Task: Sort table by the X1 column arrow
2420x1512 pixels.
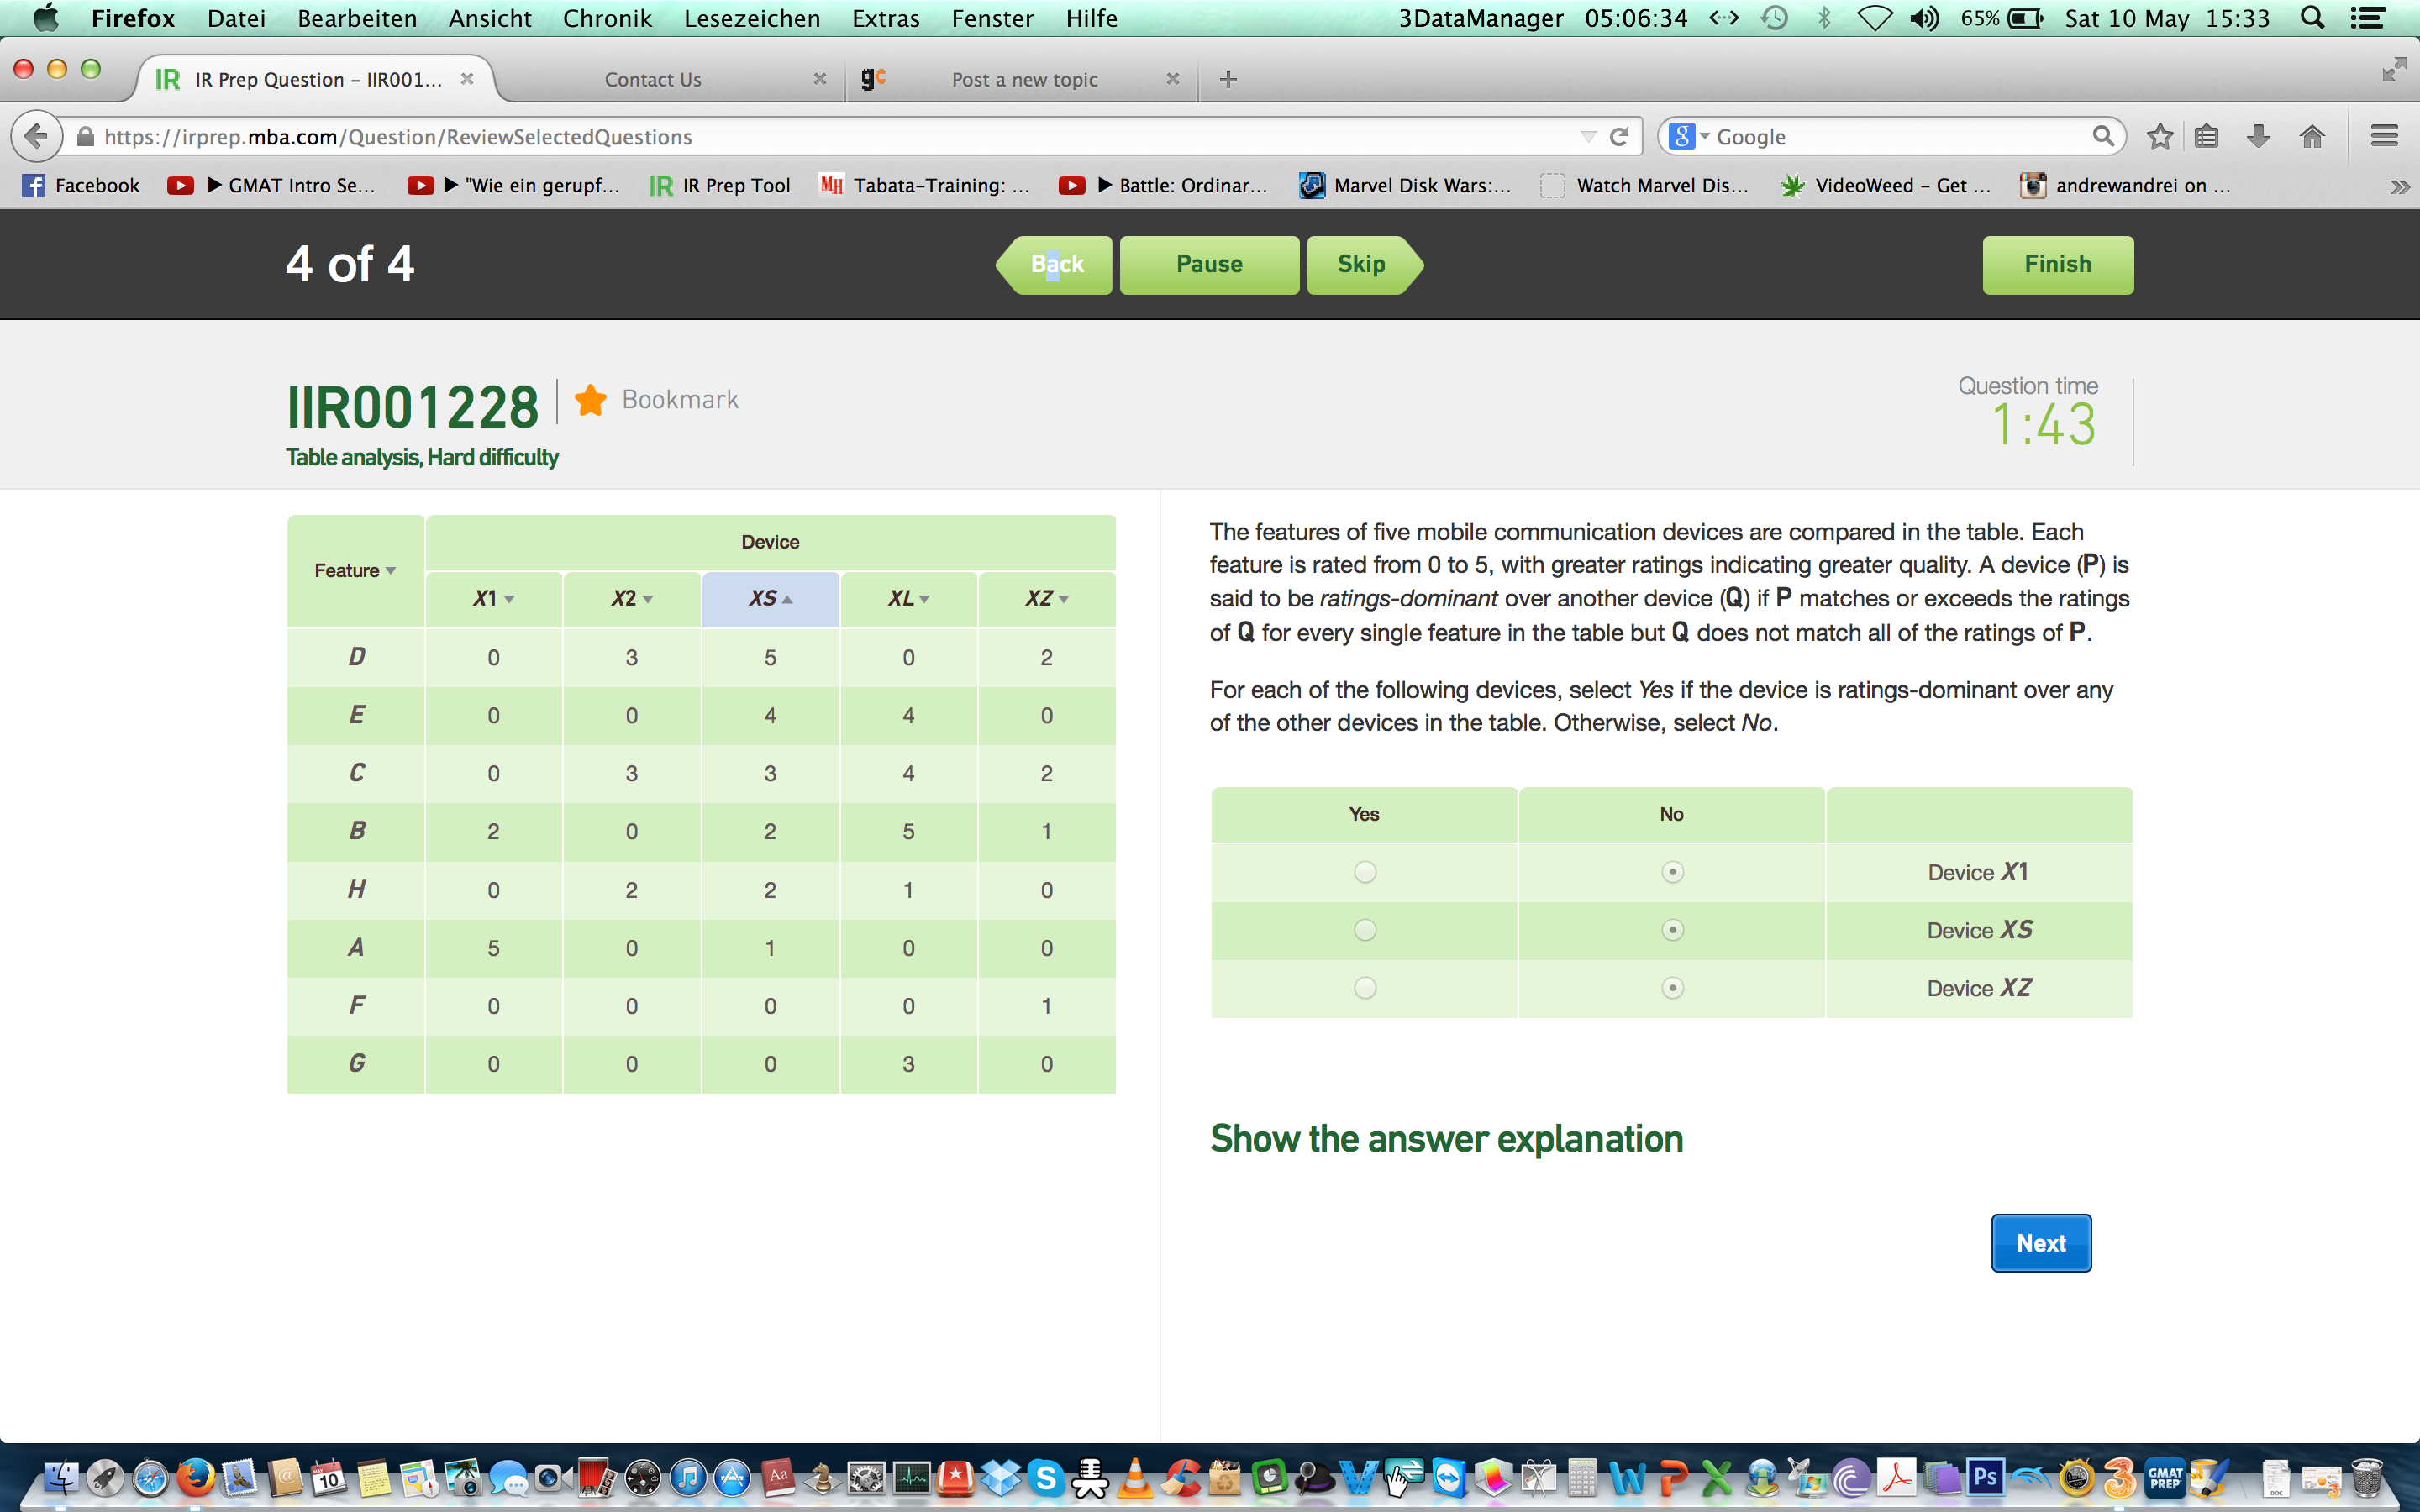Action: (x=509, y=599)
